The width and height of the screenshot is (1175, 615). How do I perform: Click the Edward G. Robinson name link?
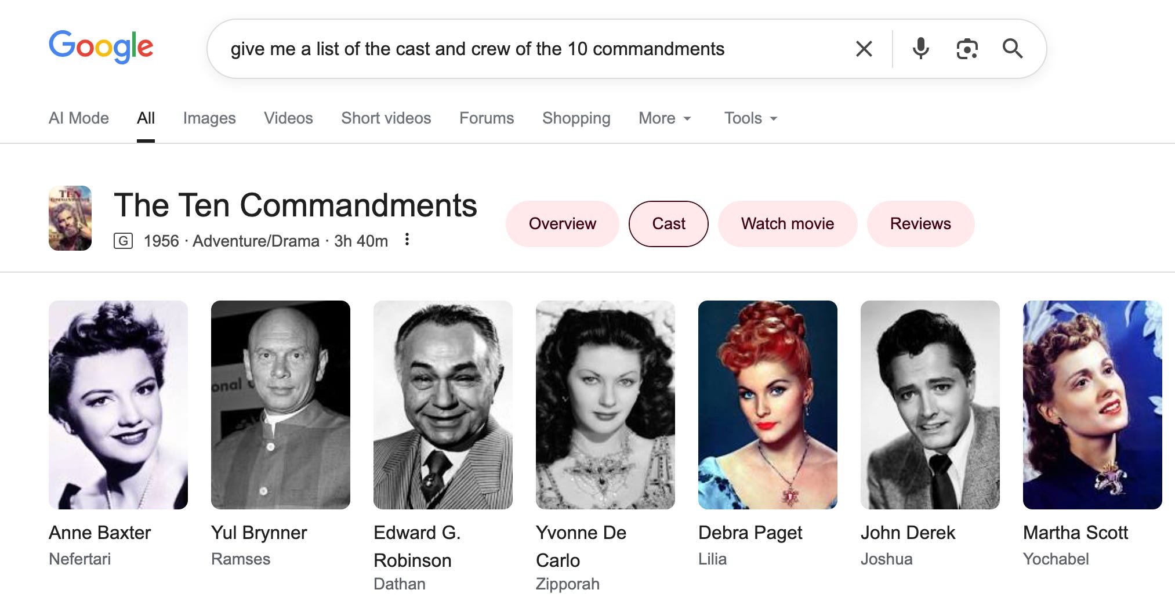(x=417, y=547)
